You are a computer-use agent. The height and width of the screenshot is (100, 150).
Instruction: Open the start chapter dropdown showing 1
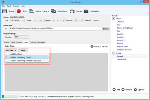point(60,20)
